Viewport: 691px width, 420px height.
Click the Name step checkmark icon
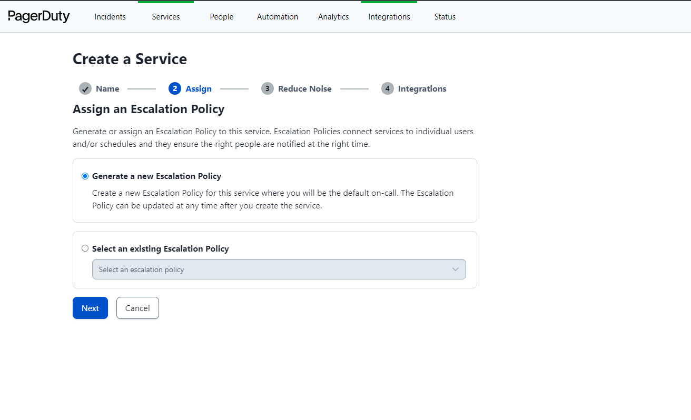point(85,89)
